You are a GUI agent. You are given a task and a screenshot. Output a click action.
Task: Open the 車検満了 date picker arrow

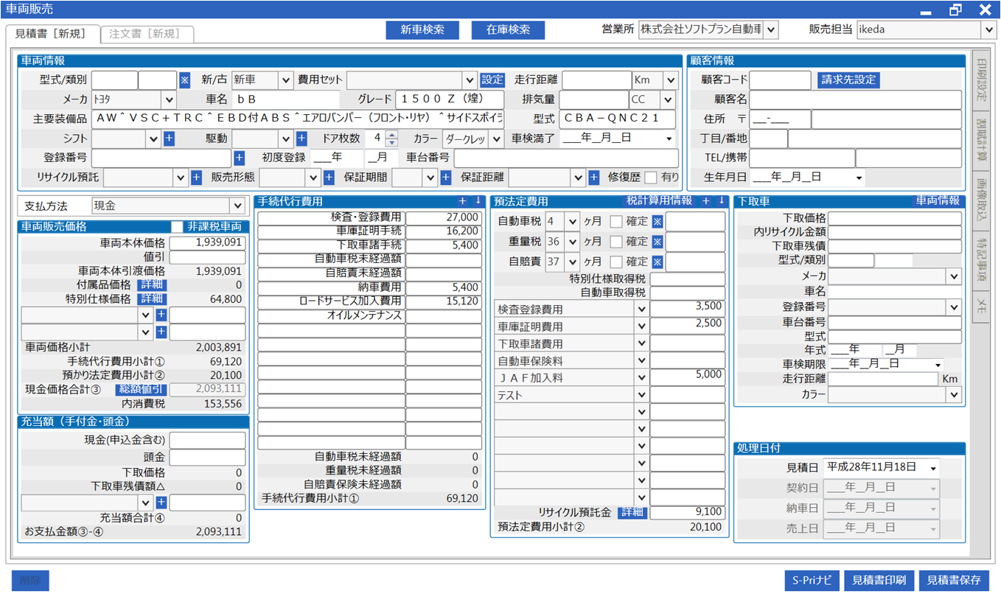coord(669,139)
